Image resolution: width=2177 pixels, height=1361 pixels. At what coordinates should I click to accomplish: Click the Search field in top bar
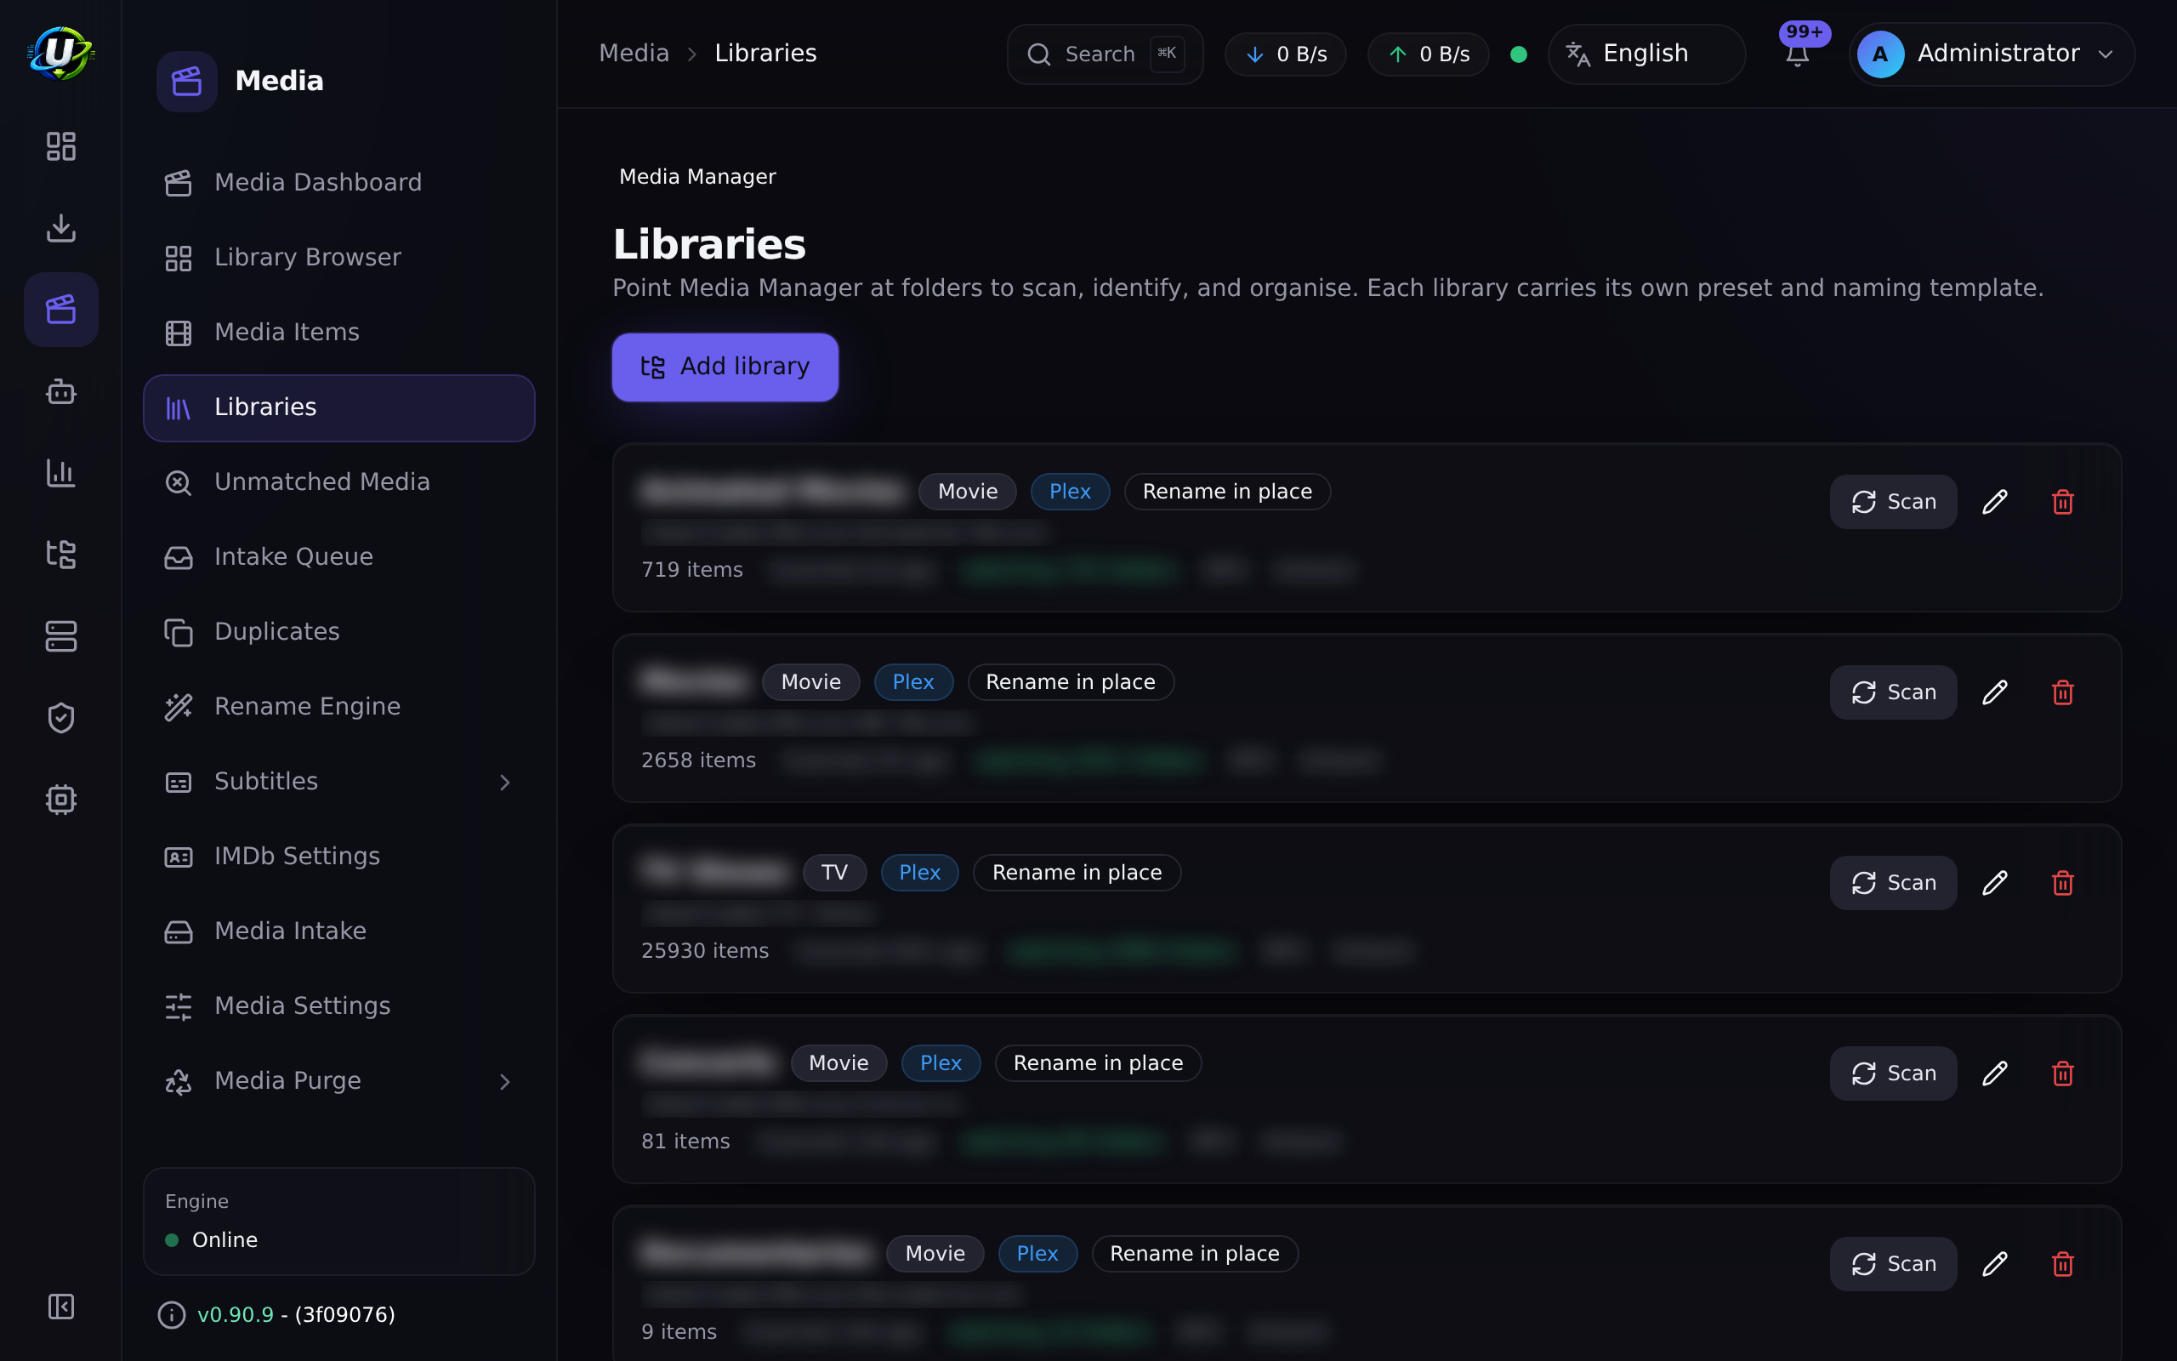tap(1105, 54)
